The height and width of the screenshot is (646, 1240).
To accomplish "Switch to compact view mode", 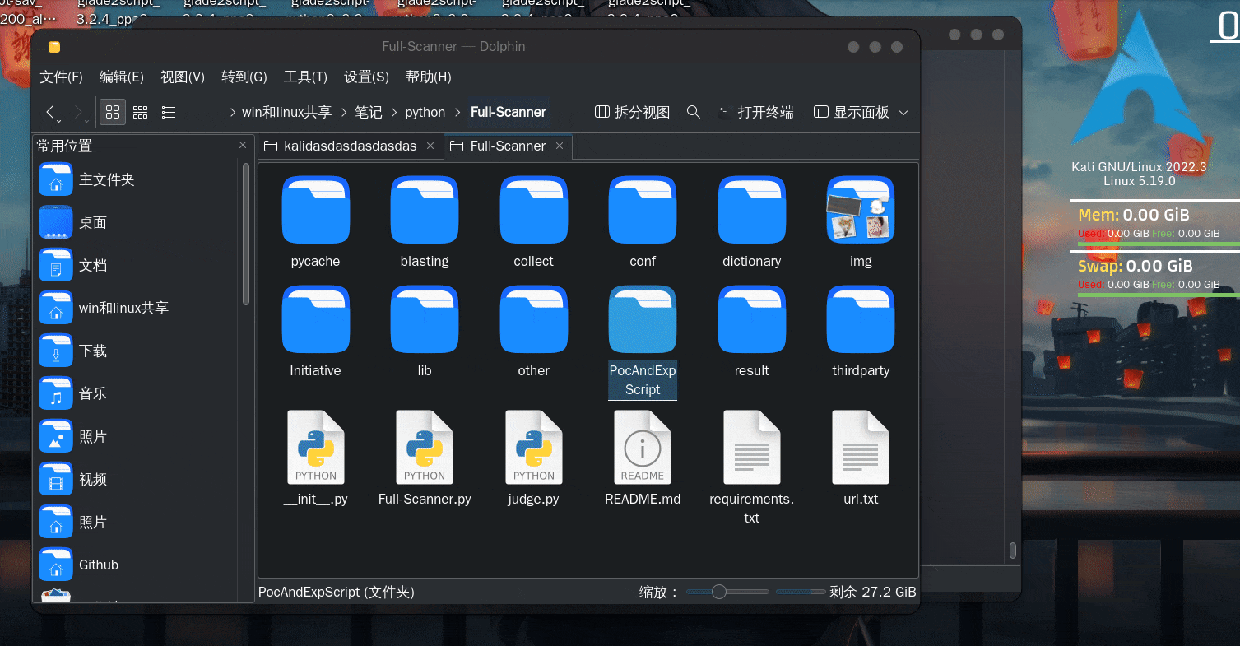I will (x=141, y=112).
